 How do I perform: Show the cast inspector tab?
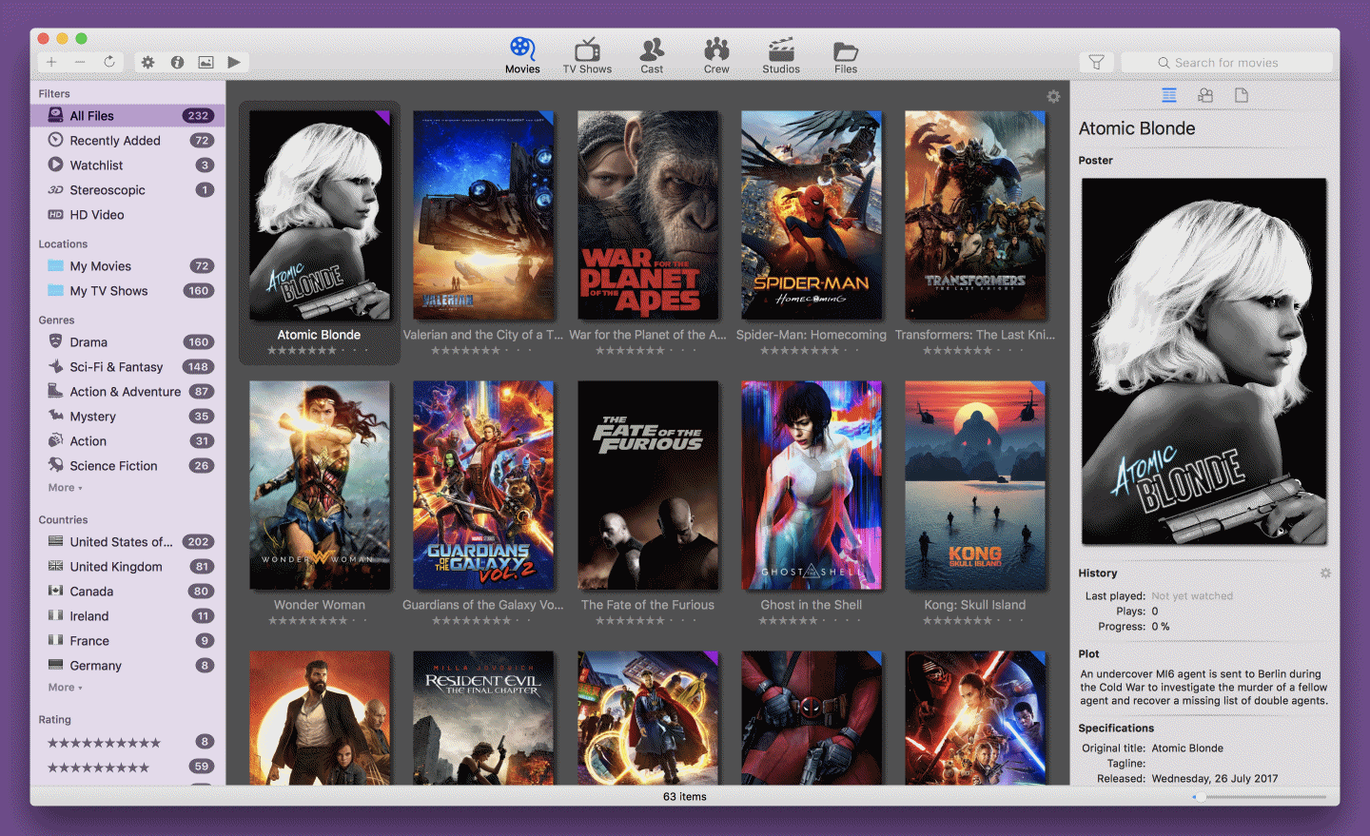tap(1205, 95)
